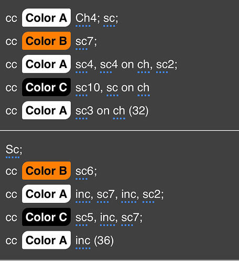Click the sc6 abbreviation link

(x=82, y=171)
